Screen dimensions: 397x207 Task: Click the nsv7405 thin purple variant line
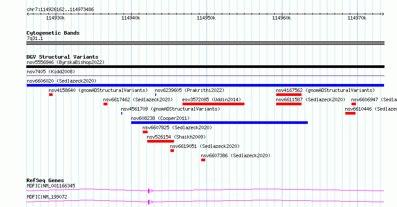pos(205,76)
